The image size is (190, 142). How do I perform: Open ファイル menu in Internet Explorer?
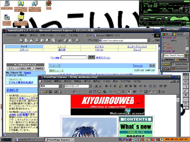(11, 35)
